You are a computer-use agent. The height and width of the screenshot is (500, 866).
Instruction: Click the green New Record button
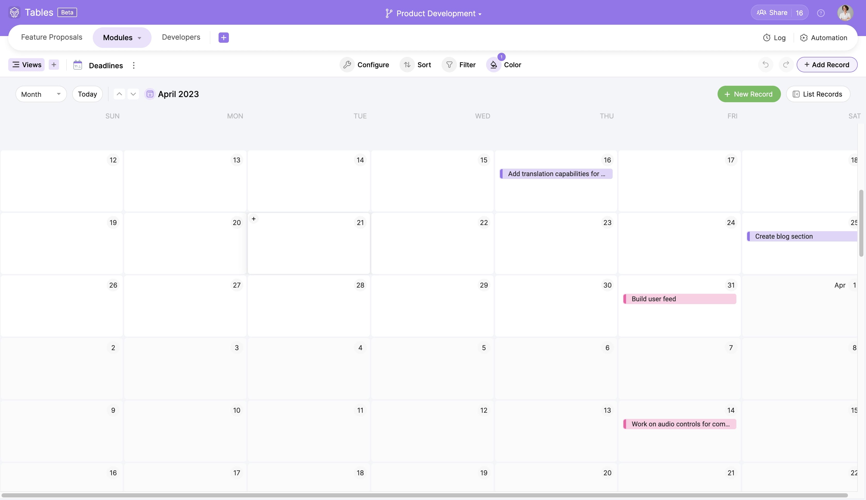(x=748, y=94)
